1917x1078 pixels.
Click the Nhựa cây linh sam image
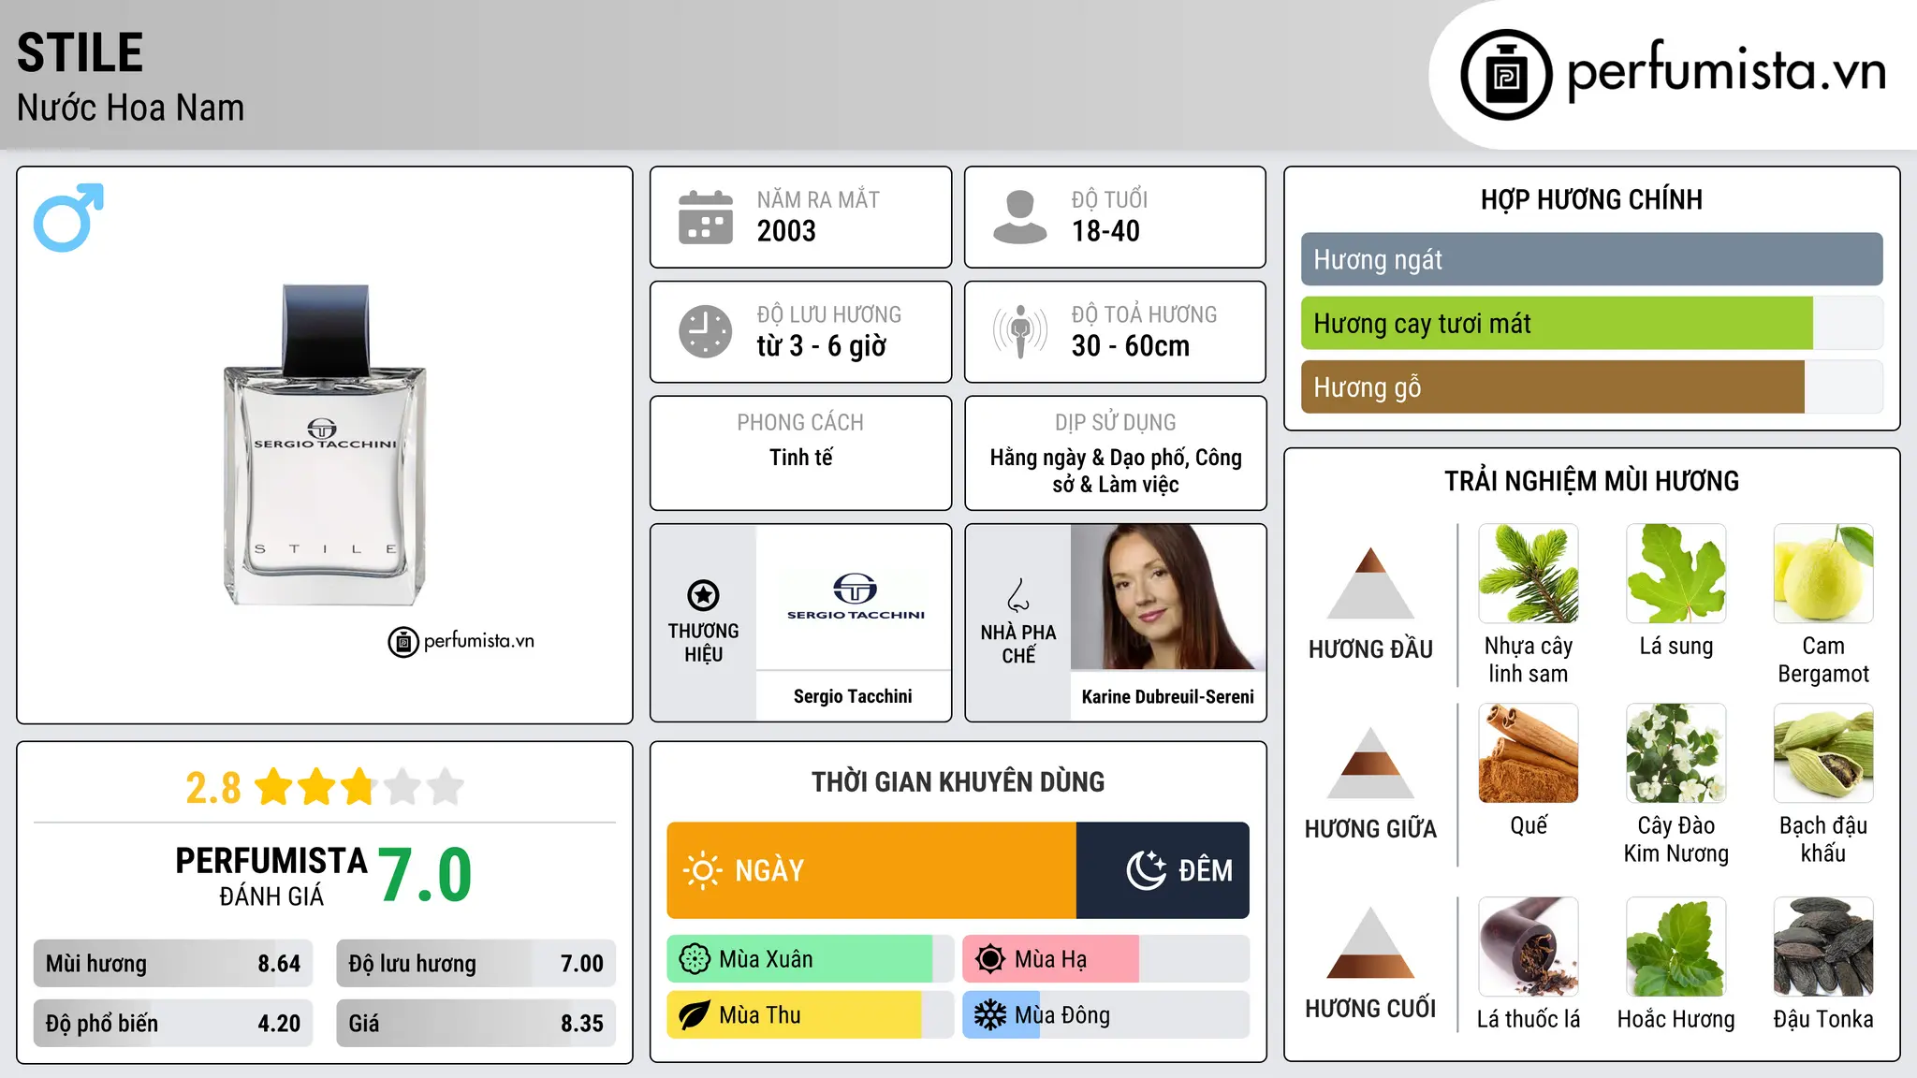(x=1529, y=574)
